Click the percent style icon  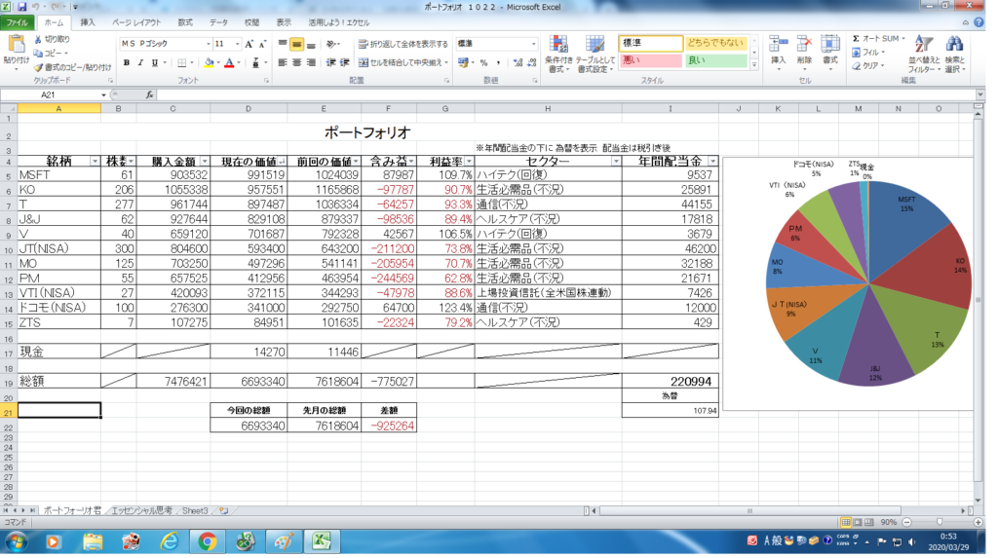pyautogui.click(x=483, y=63)
